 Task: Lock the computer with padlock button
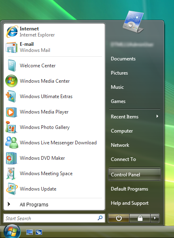click(x=140, y=218)
